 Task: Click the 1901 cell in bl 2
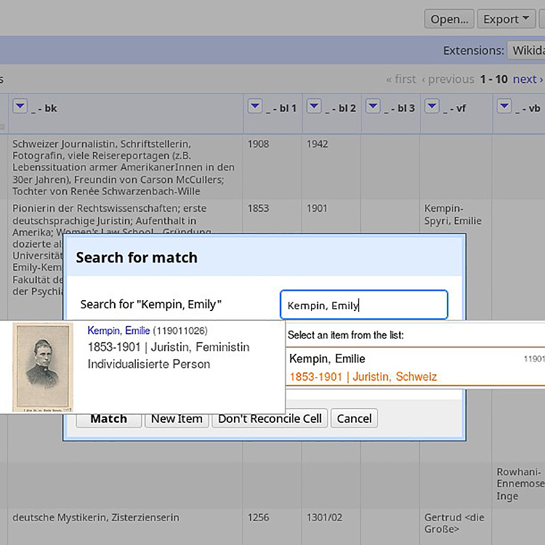point(317,209)
